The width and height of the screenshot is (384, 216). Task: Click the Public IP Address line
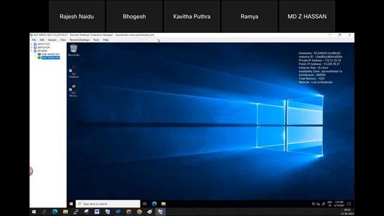point(319,64)
